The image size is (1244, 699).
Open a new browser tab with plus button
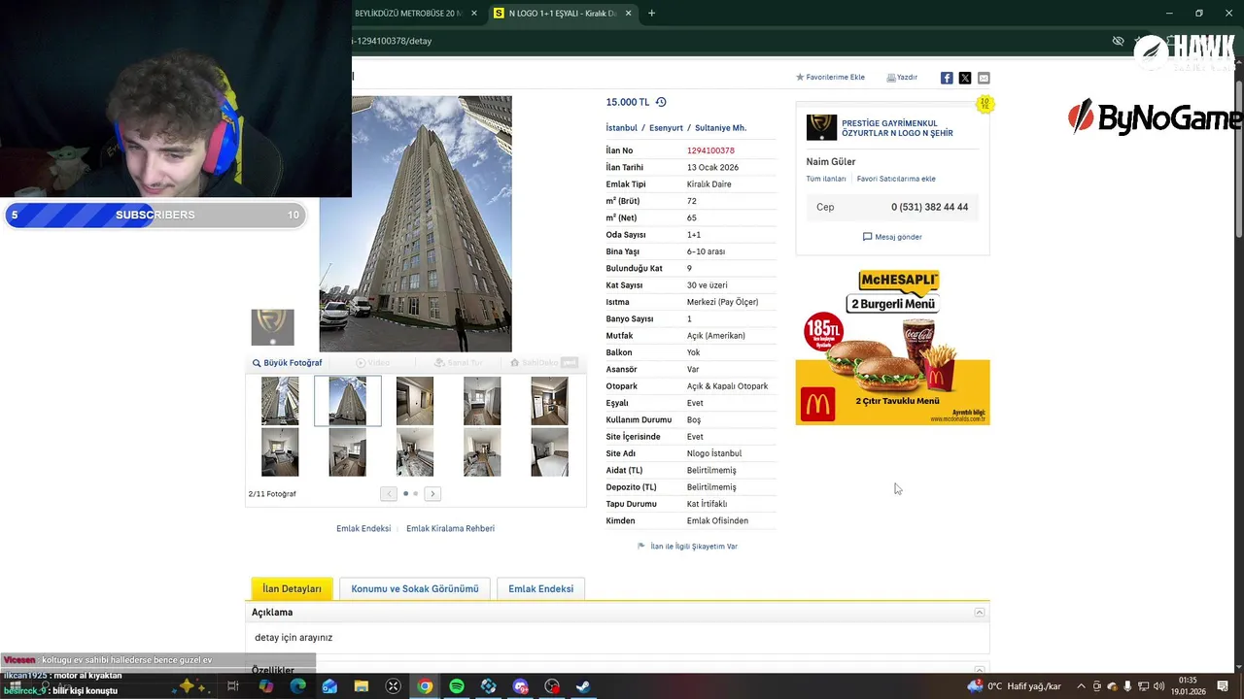[651, 13]
